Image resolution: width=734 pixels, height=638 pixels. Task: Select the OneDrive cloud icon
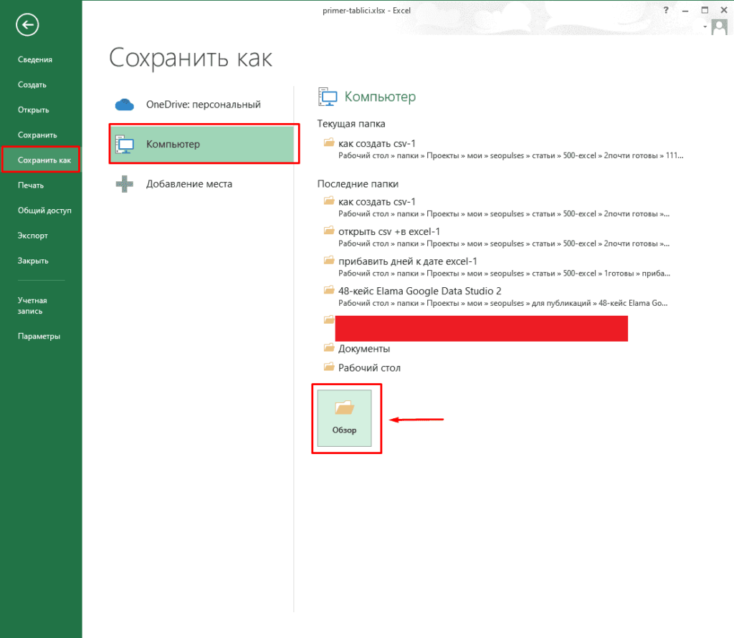(x=125, y=105)
